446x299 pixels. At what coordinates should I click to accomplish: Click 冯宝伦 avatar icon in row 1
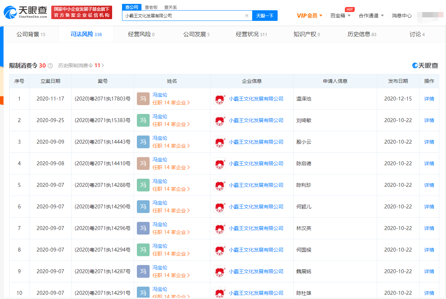coord(143,99)
